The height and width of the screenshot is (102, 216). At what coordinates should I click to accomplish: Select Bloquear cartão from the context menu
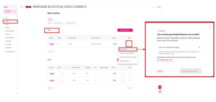pos(128,49)
